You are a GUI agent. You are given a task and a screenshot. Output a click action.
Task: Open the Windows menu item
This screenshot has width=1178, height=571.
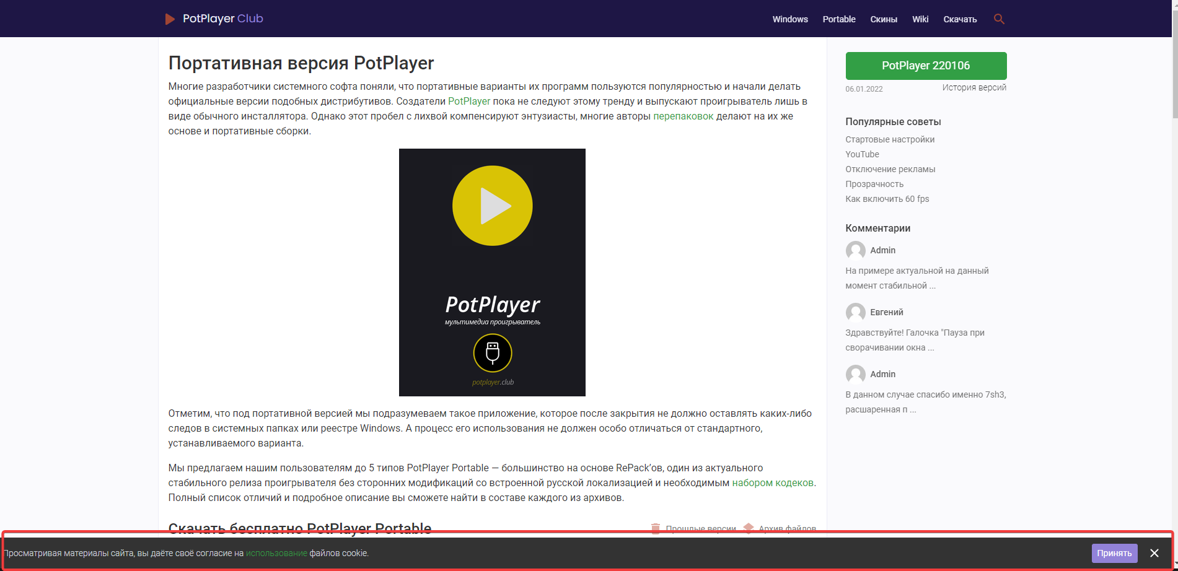click(789, 19)
